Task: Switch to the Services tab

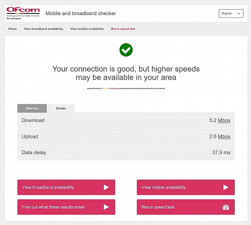Action: 32,109
